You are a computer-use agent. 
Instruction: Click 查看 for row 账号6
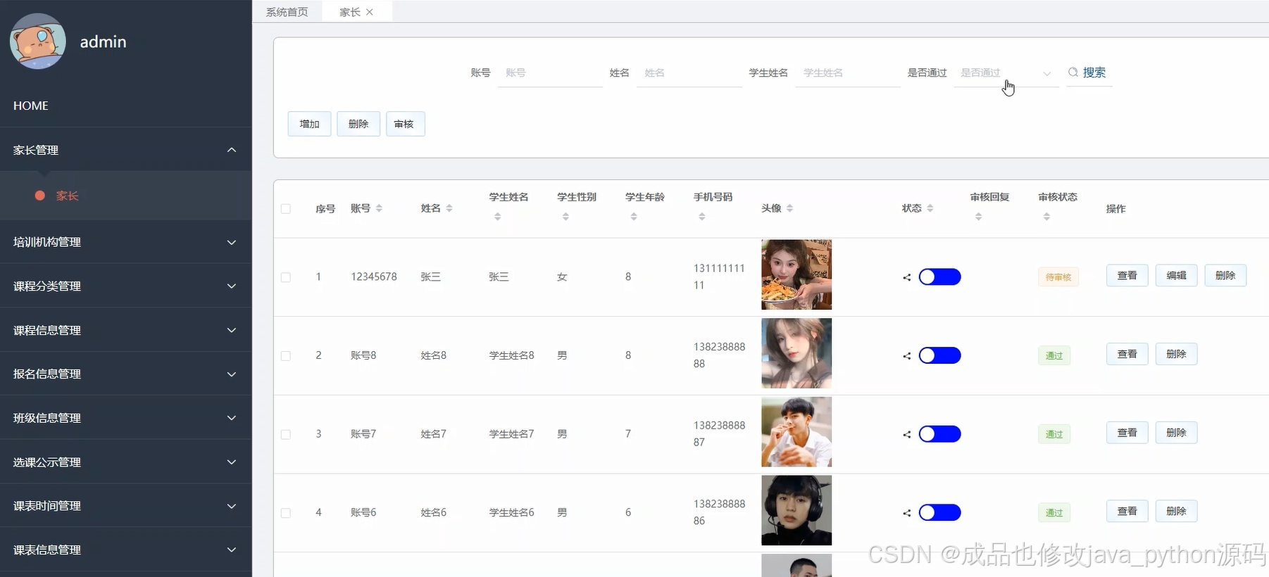[1127, 511]
